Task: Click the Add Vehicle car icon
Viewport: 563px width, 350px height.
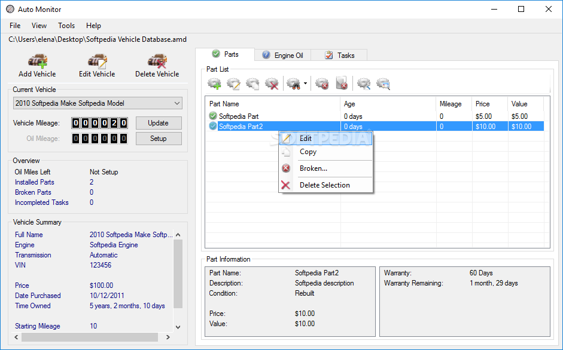Action: tap(38, 62)
